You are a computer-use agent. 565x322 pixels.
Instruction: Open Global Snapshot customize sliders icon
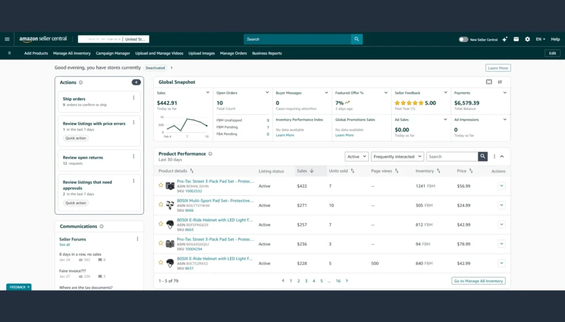tap(500, 82)
